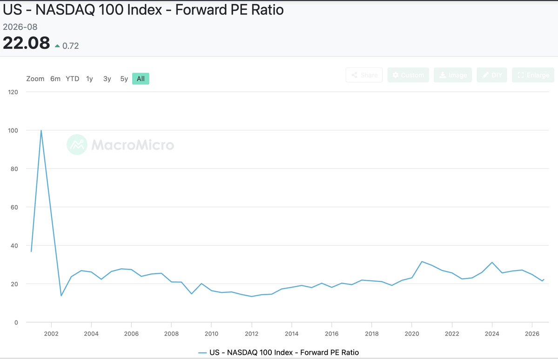Toggle the NASDAQ 100 Forward PE legend series

point(279,352)
